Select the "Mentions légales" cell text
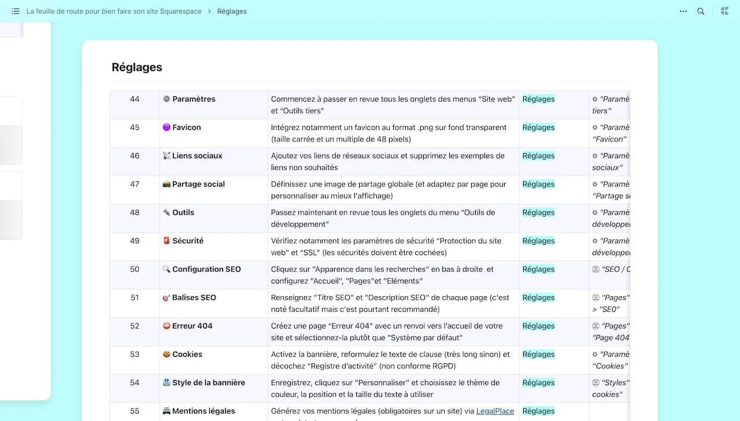This screenshot has height=421, width=740. pos(203,411)
